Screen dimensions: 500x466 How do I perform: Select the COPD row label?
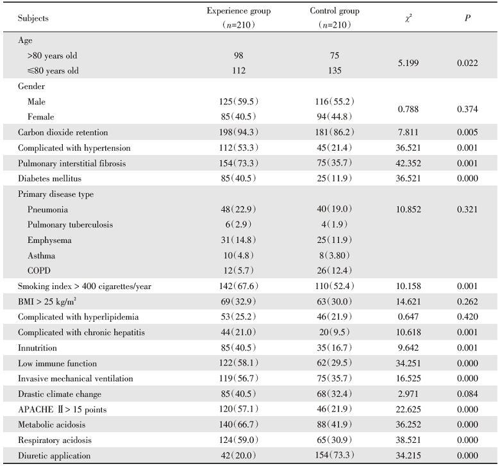39,271
